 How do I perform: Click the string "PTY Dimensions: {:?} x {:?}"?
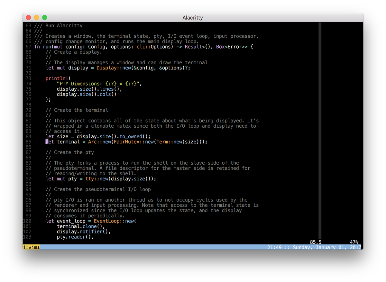97,84
